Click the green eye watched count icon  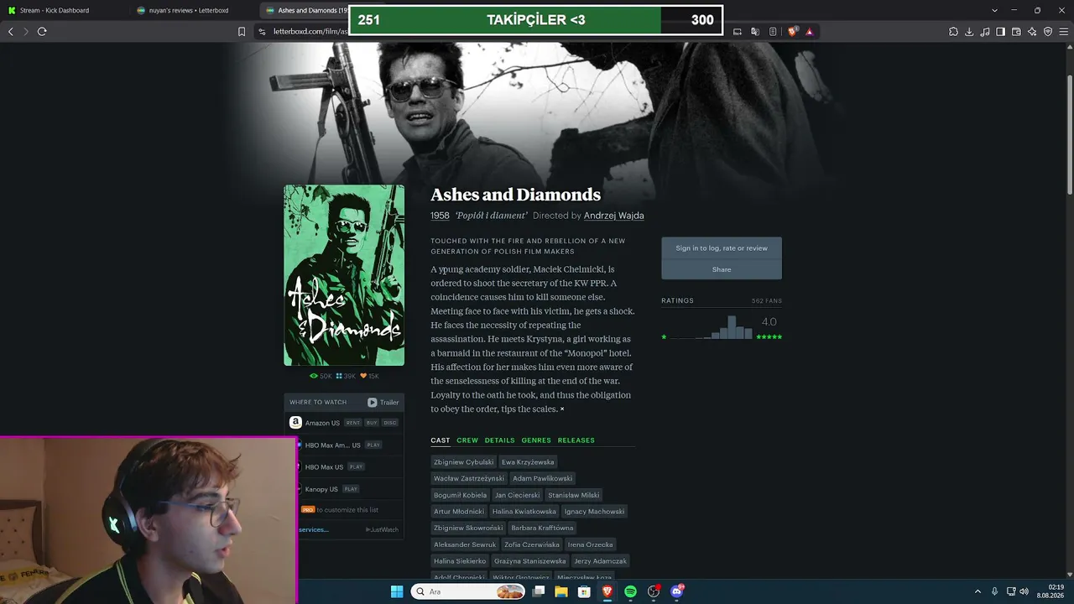(314, 376)
